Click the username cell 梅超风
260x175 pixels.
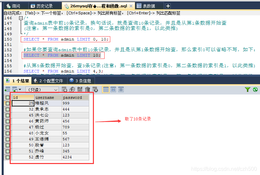48,103
